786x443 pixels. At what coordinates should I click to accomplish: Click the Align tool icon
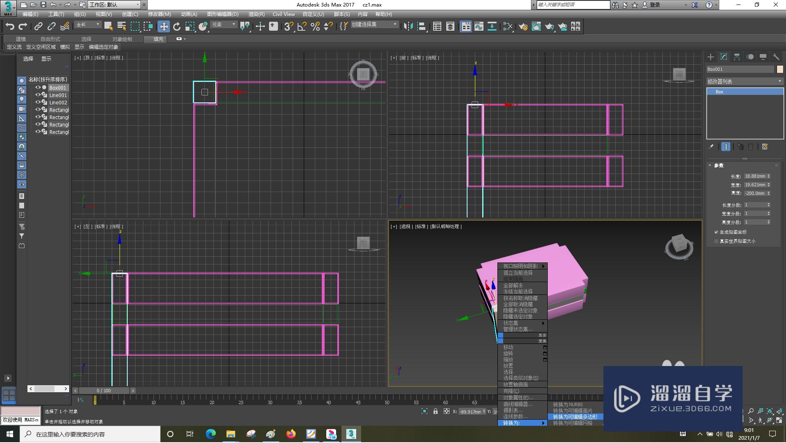[421, 27]
